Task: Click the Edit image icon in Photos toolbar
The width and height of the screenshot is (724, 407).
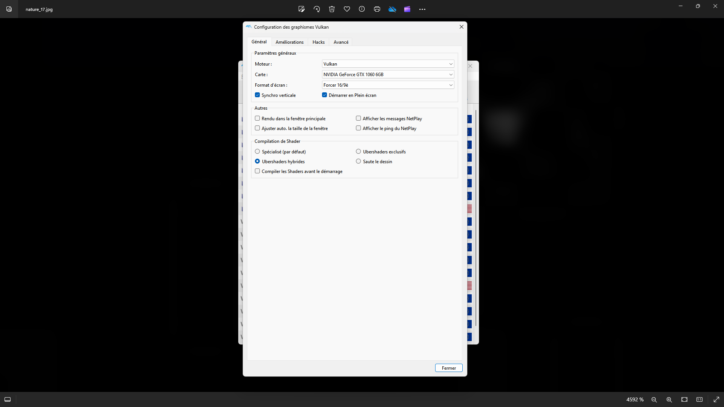Action: coord(301,9)
